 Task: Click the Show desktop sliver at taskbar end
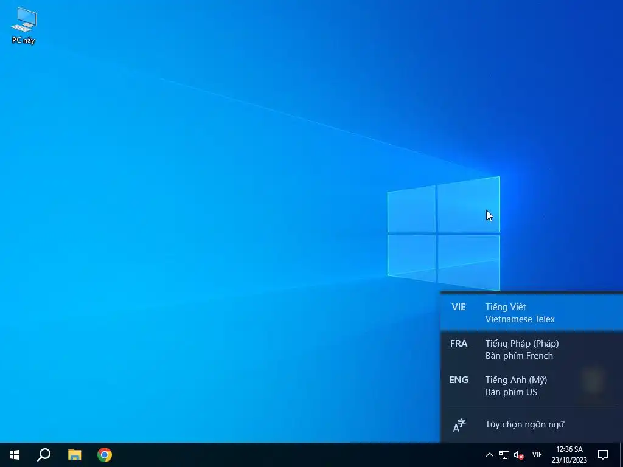click(x=621, y=455)
